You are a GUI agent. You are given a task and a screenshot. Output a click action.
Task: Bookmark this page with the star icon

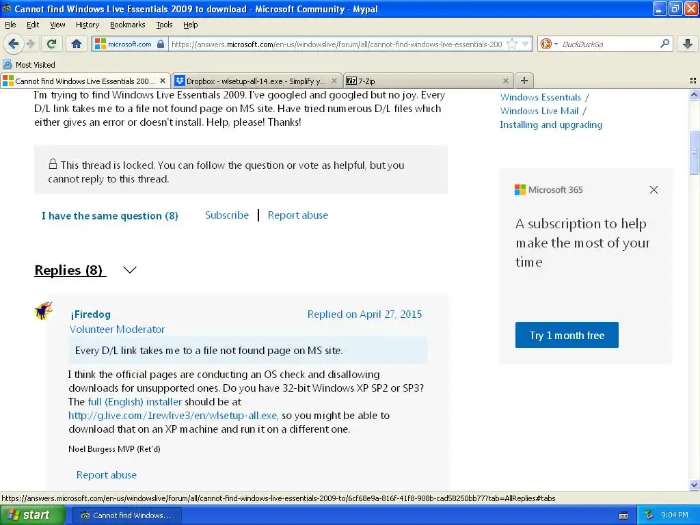[512, 44]
